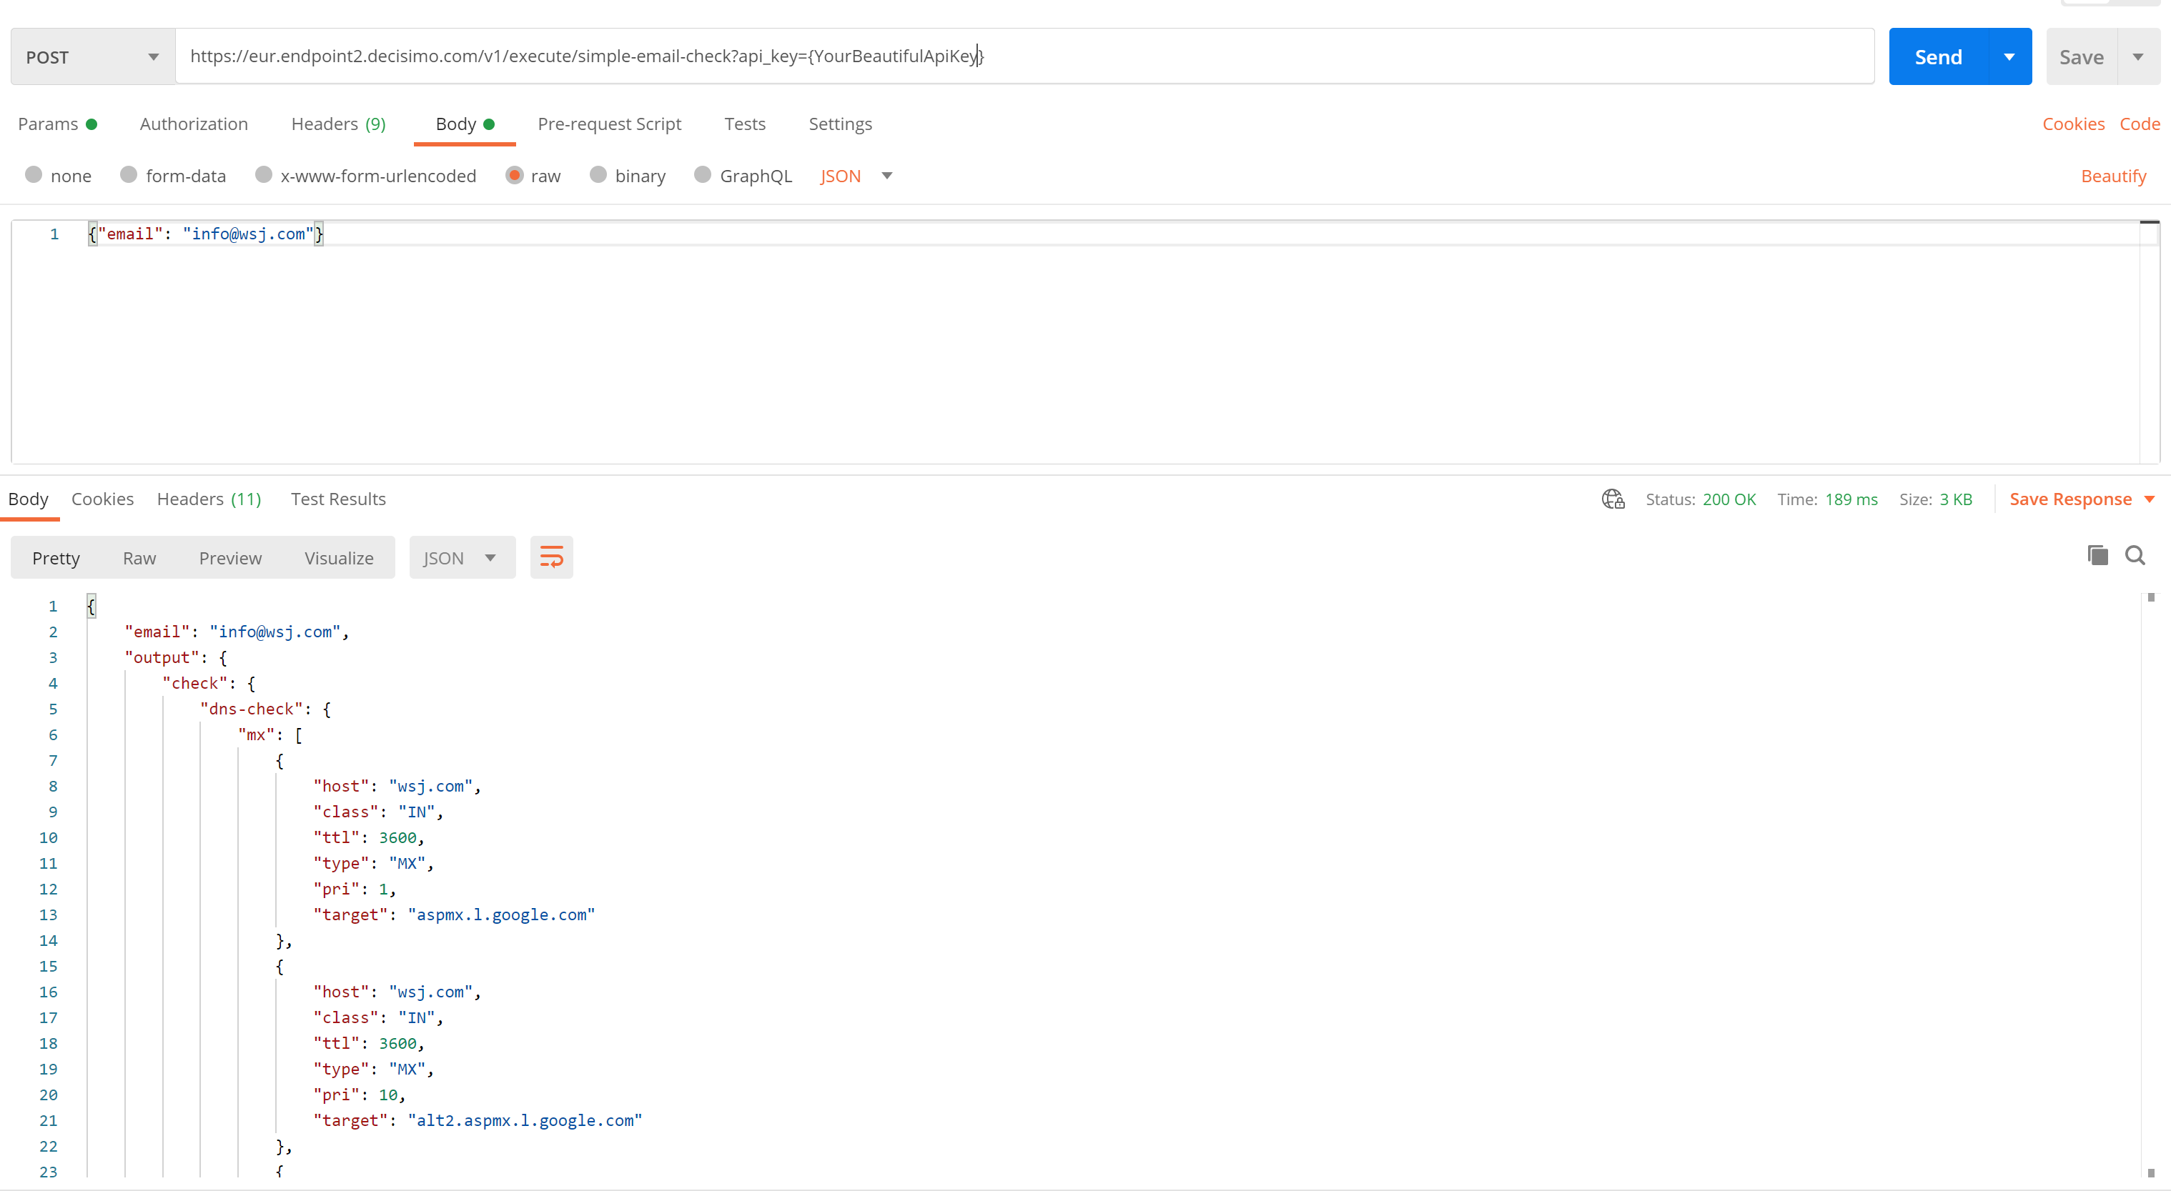The height and width of the screenshot is (1191, 2171).
Task: Click the "pri": 10 line
Action: pos(359,1095)
